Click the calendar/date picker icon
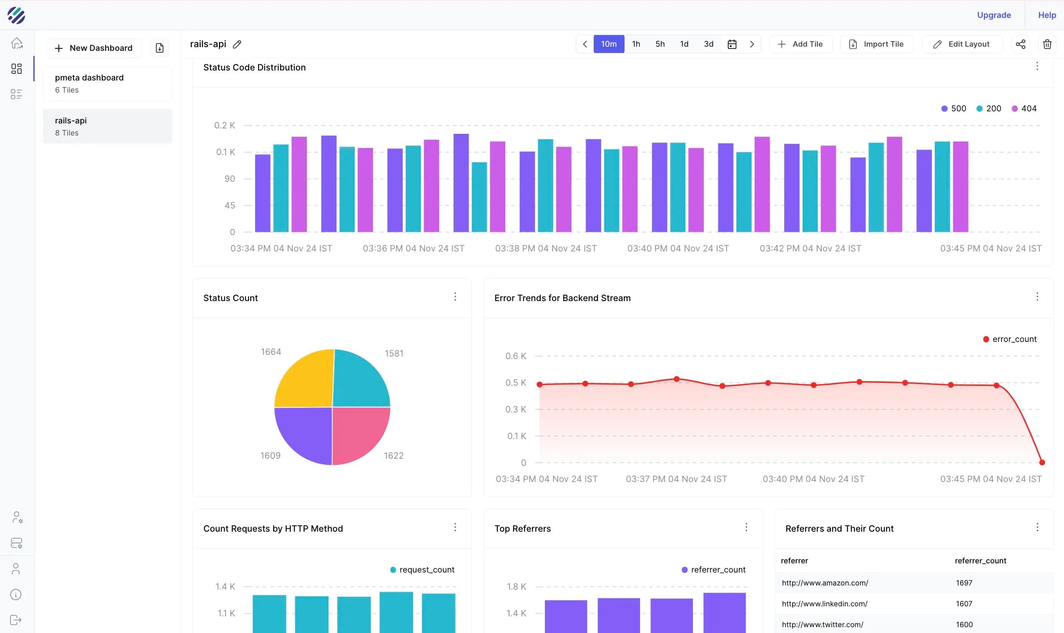Image resolution: width=1064 pixels, height=633 pixels. point(732,44)
